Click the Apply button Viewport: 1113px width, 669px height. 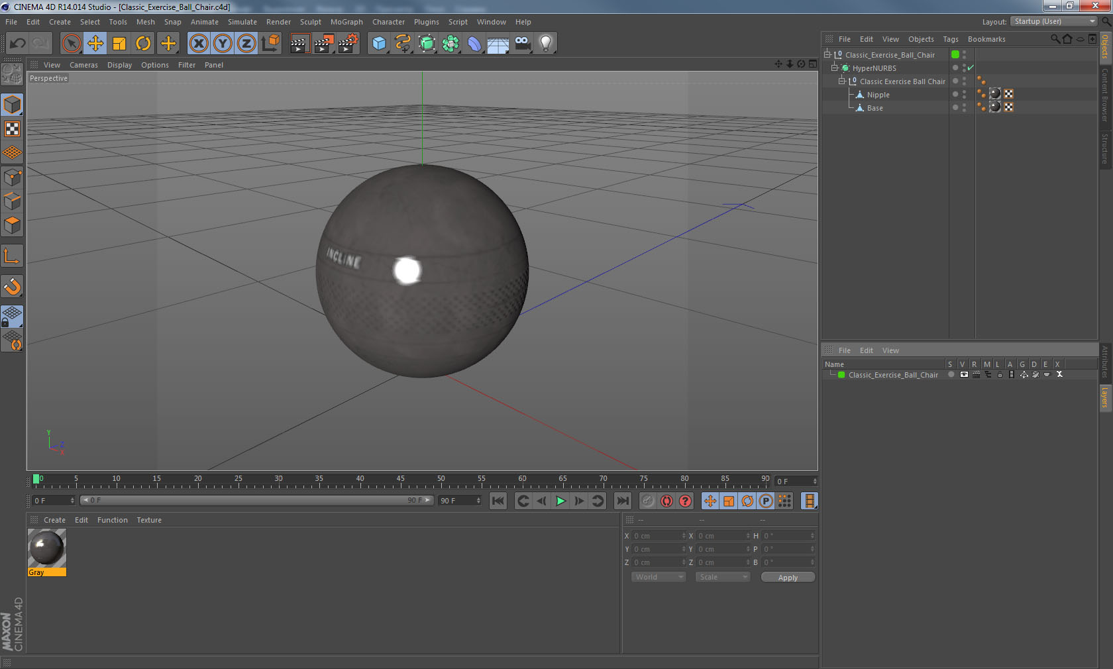click(788, 578)
